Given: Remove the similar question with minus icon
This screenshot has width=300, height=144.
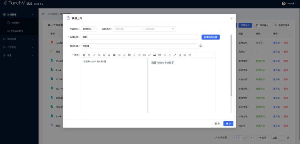Looking at the screenshot, I should pyautogui.click(x=201, y=46).
